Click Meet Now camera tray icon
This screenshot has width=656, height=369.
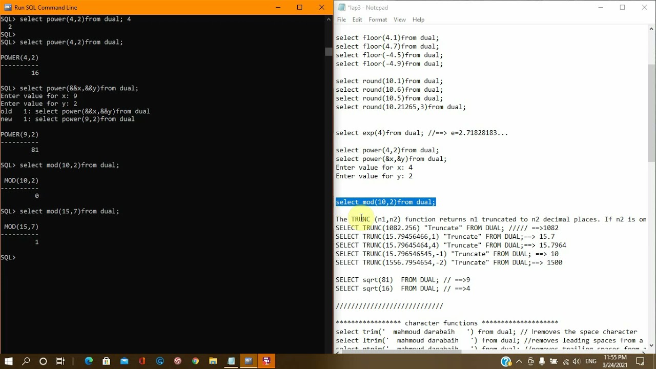[x=531, y=362]
